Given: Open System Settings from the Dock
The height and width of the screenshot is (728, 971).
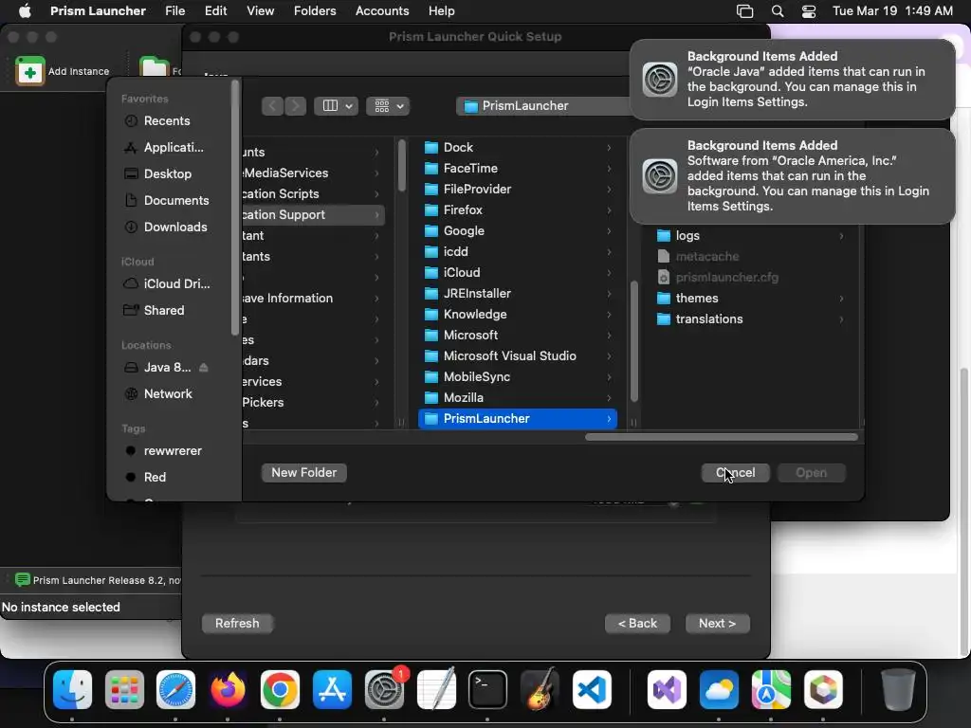Looking at the screenshot, I should (384, 690).
